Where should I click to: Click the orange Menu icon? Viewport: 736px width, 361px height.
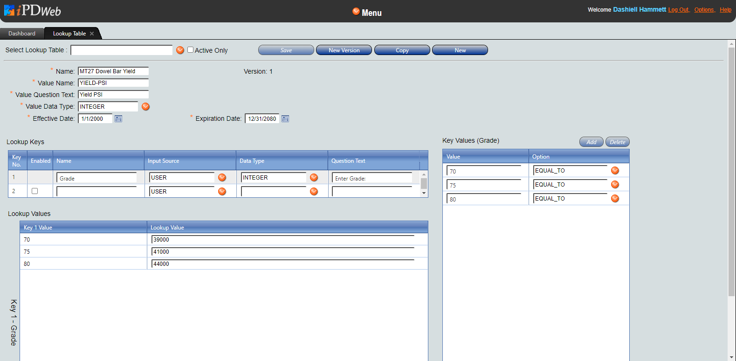tap(356, 12)
